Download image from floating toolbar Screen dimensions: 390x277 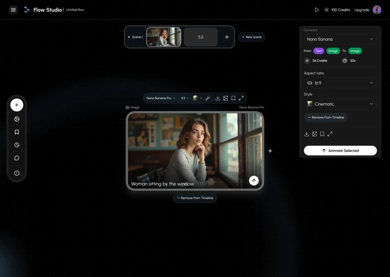coord(218,98)
